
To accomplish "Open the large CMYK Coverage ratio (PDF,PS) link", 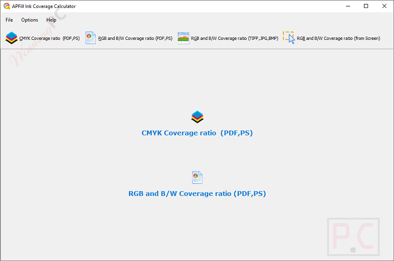I will tap(197, 133).
